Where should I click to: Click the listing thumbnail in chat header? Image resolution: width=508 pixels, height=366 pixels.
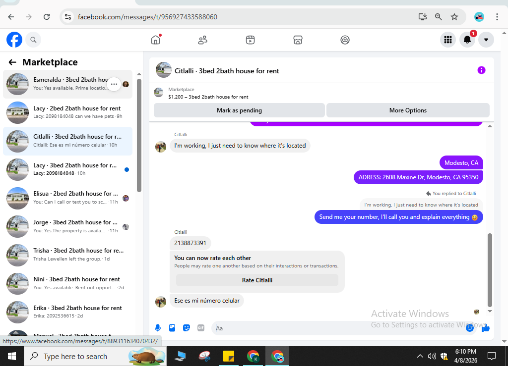pyautogui.click(x=164, y=70)
